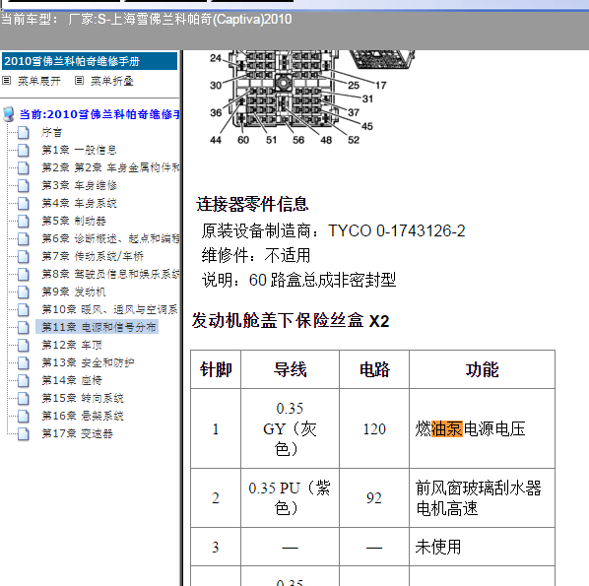
Task: Click the page icon next to 第3章 车身维修
Action: point(24,185)
